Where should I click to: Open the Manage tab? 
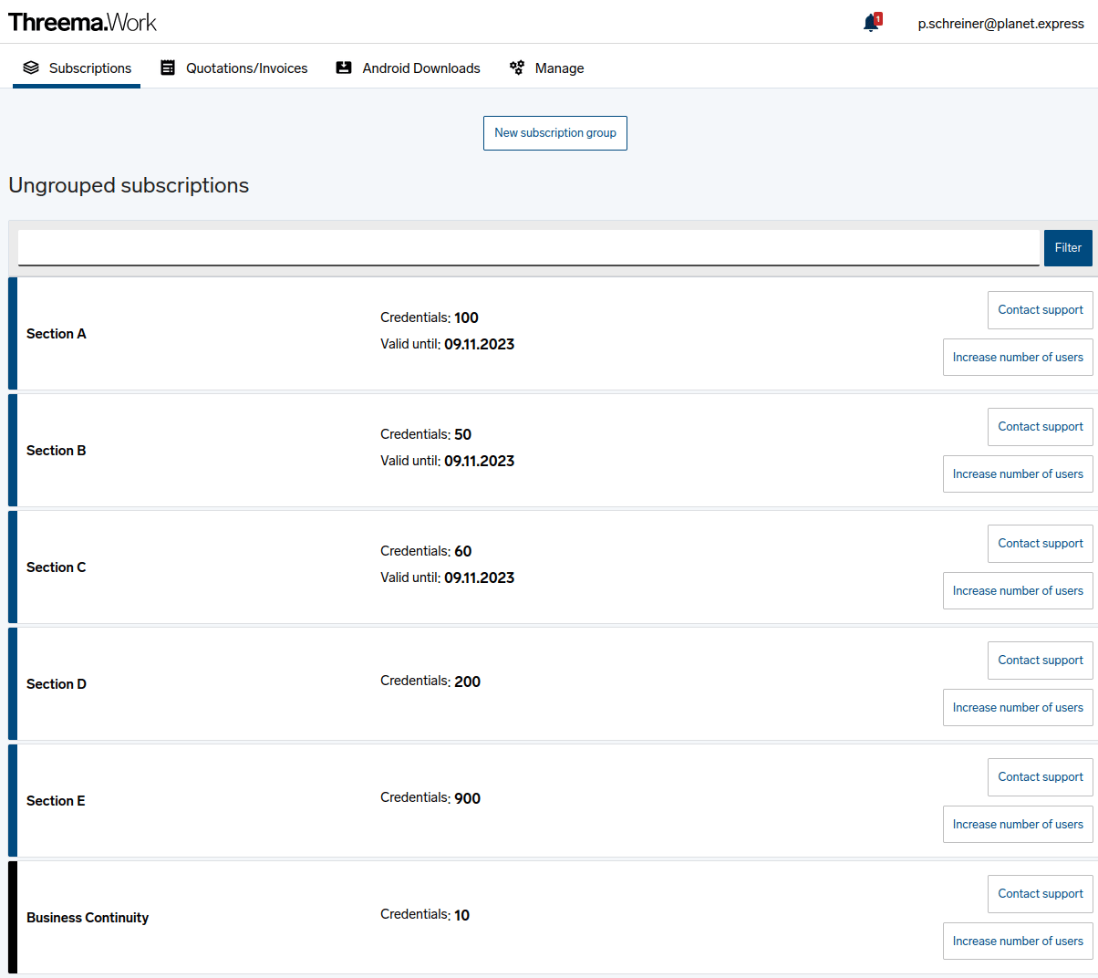[547, 68]
